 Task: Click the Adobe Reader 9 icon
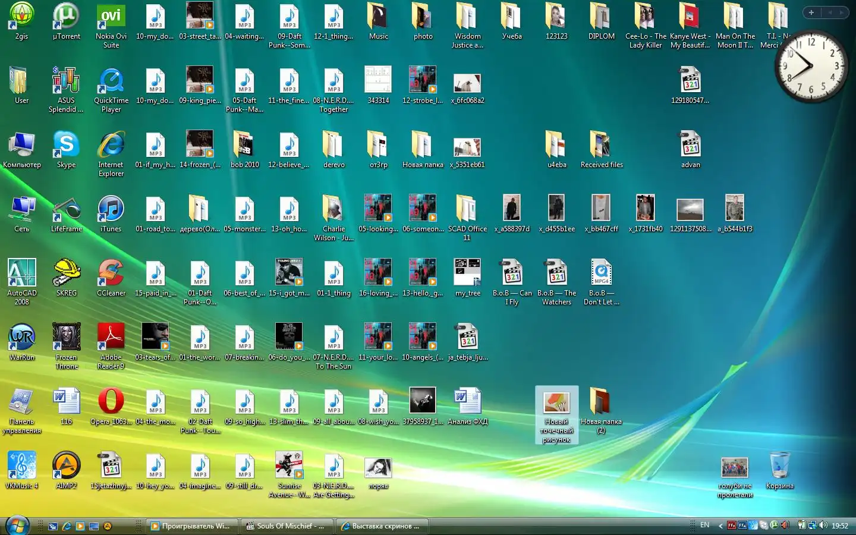click(x=111, y=338)
